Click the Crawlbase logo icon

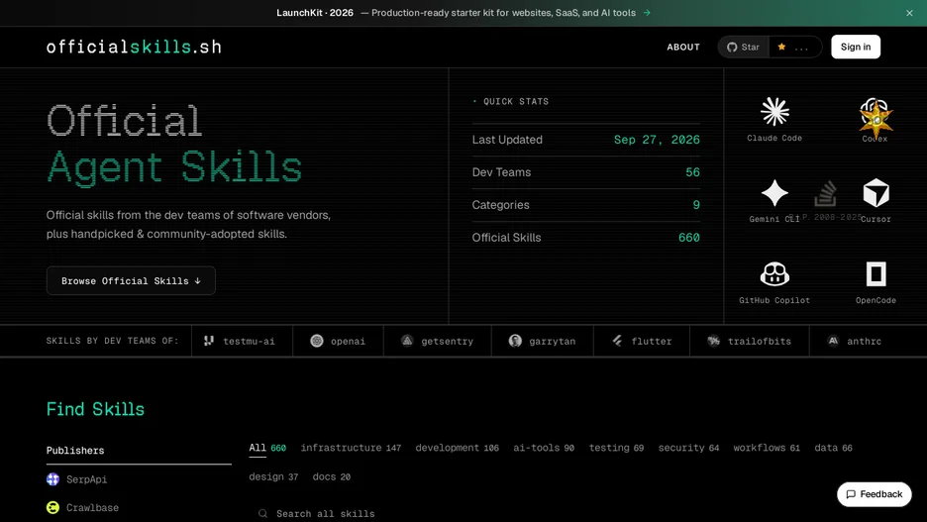tap(52, 508)
